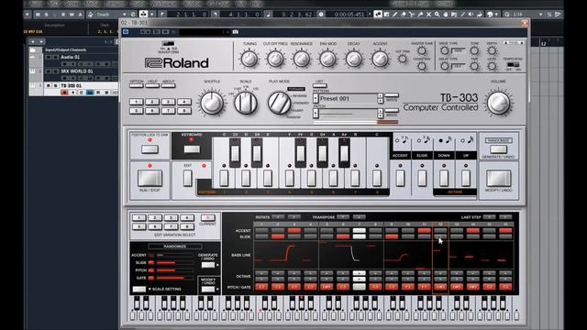Click ROTATE left arrow button
Image resolution: width=587 pixels, height=330 pixels.
click(x=278, y=217)
